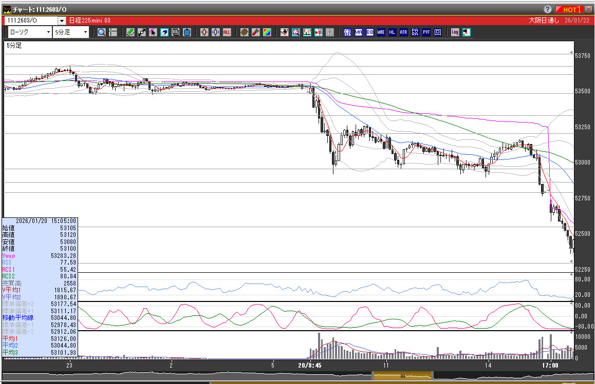Click the eraser icon in toolbar
Viewport: 595px width, 384px height.
coord(164,32)
